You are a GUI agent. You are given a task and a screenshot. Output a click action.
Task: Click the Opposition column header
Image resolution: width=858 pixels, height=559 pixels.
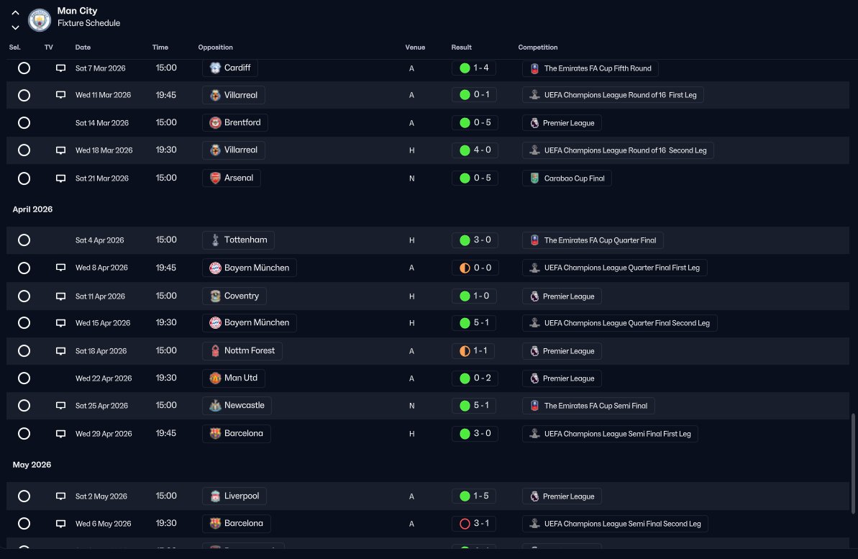(216, 47)
